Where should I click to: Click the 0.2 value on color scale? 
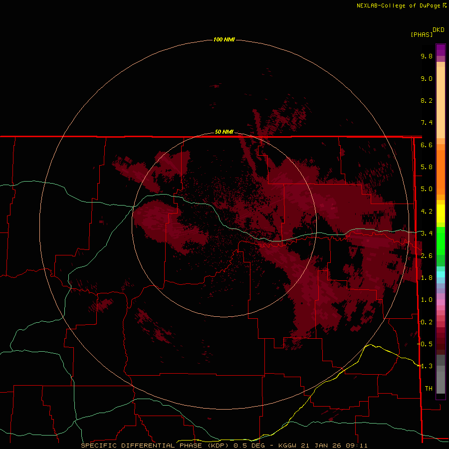427,322
